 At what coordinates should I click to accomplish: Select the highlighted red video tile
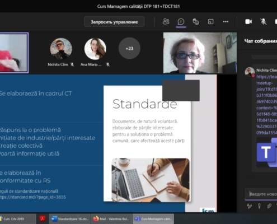(x=14, y=53)
